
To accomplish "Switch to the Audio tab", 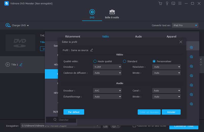I will (138, 37).
